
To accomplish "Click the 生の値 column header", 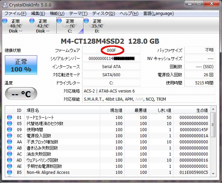I will tap(192, 110).
